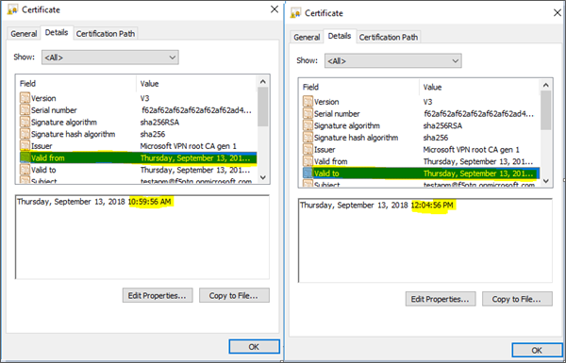Switch to General tab in right window
Screen dimensions: 566x363
pyautogui.click(x=307, y=37)
